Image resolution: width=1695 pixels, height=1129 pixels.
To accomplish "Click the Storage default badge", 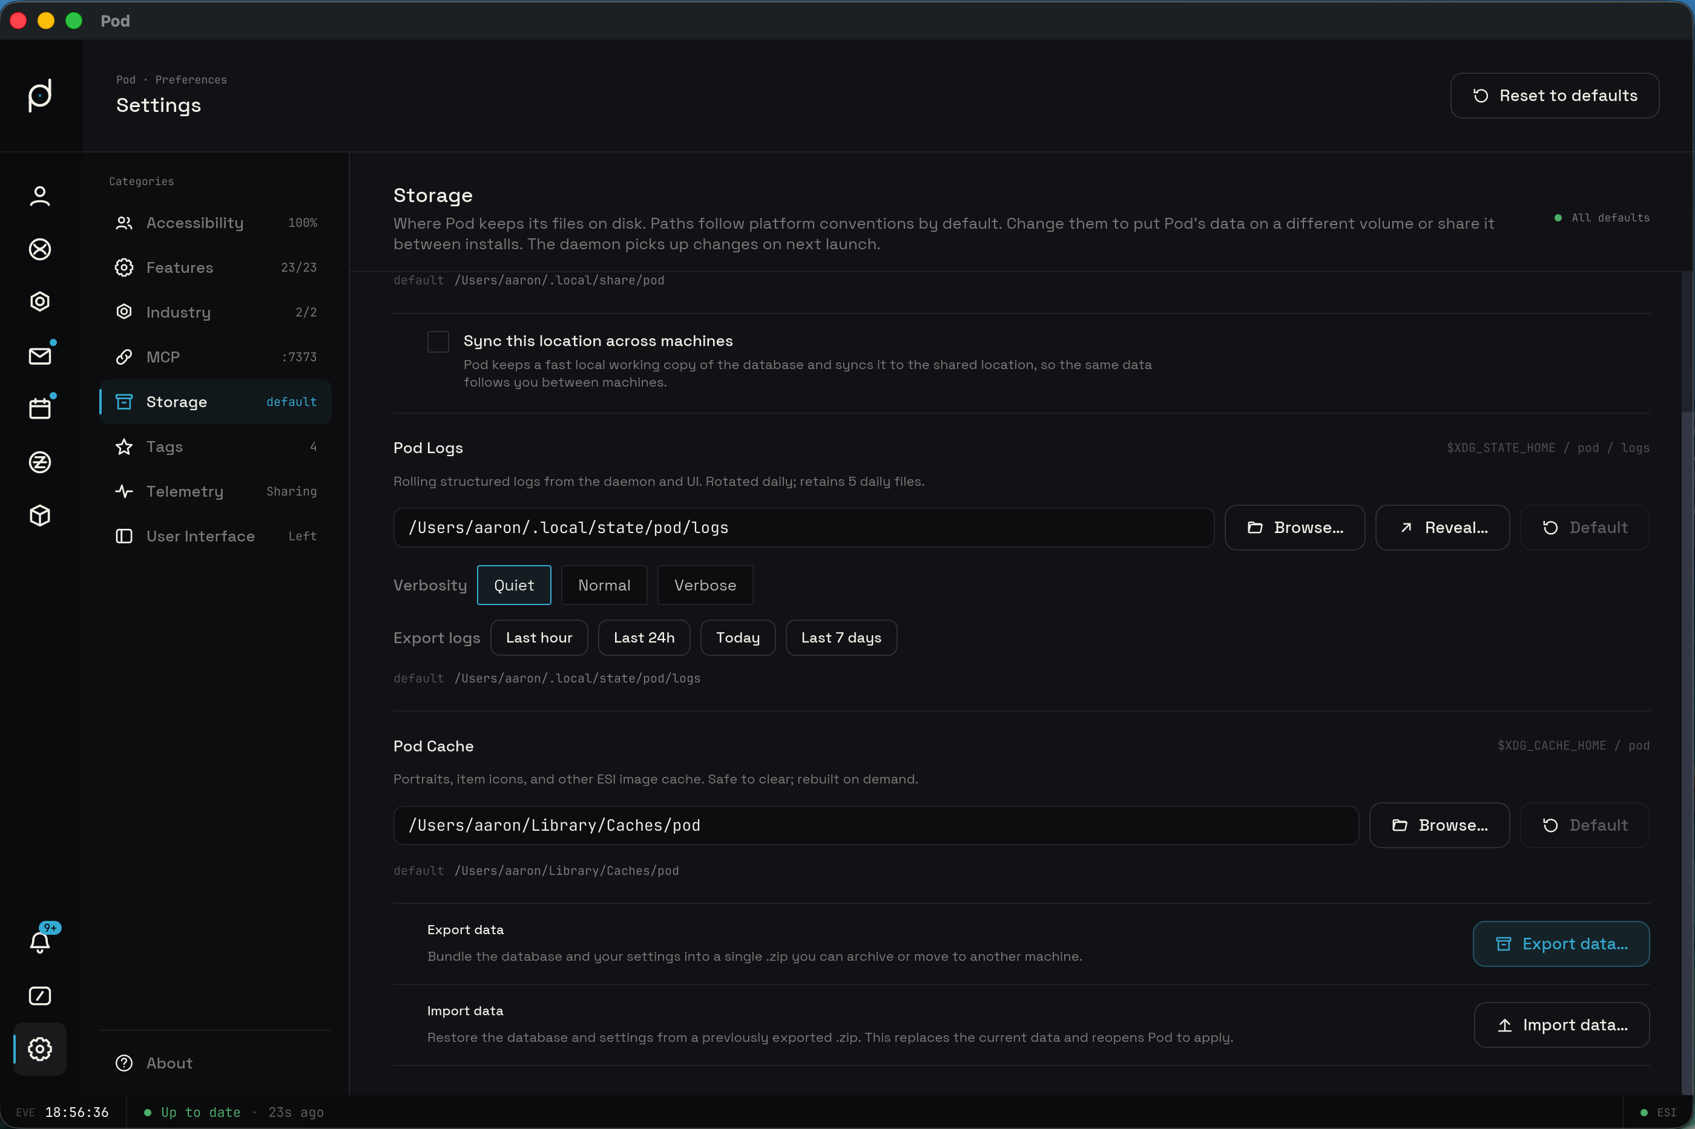I will tap(292, 402).
